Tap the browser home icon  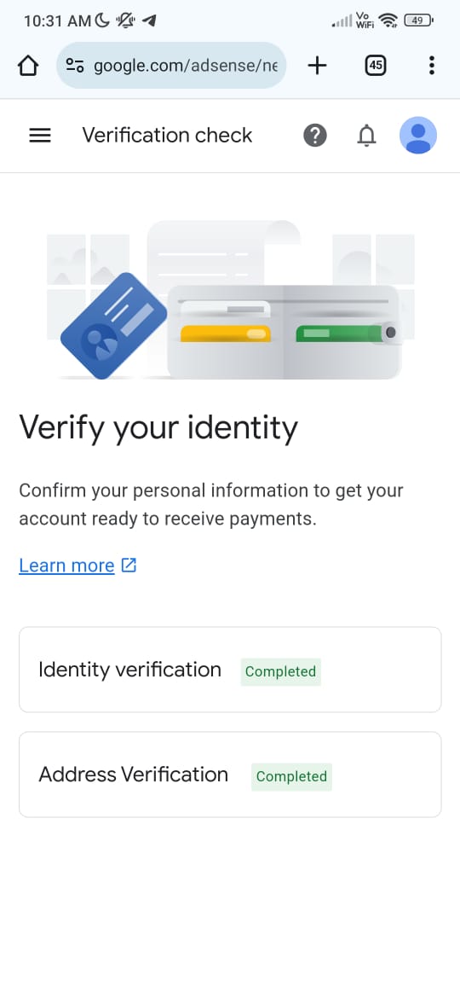click(28, 65)
